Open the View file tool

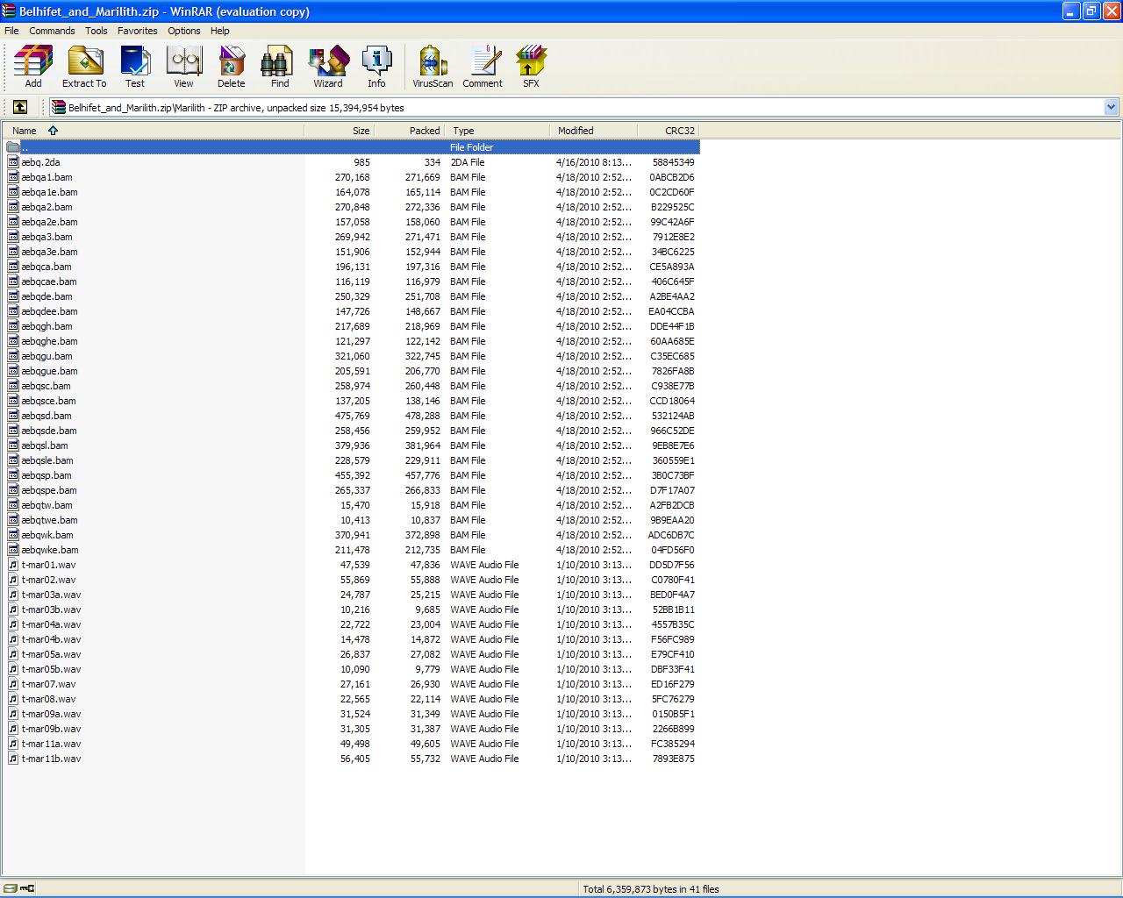[183, 67]
